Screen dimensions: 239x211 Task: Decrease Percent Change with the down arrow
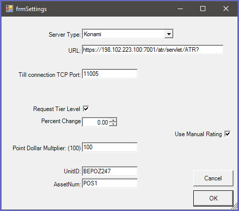113,124
